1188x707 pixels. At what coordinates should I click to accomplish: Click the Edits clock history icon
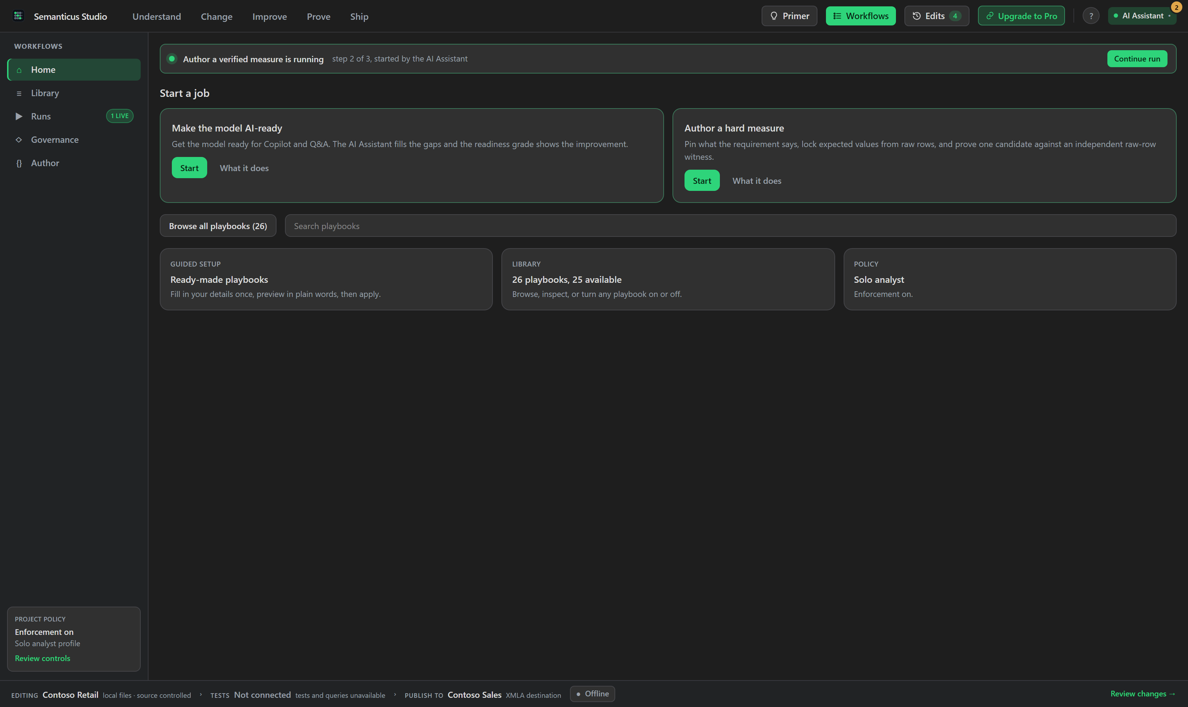916,16
